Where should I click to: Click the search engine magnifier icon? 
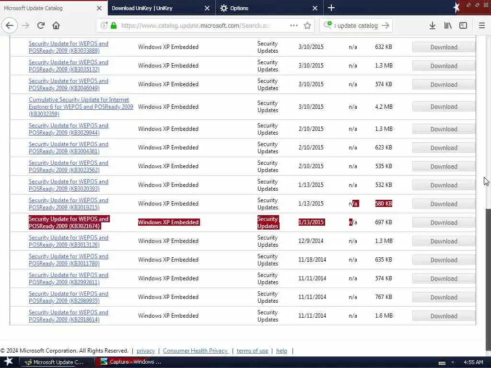click(x=328, y=25)
